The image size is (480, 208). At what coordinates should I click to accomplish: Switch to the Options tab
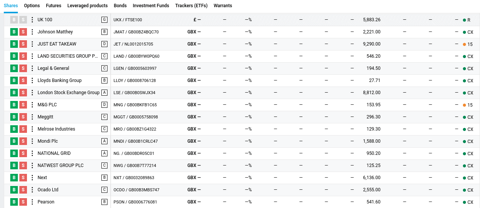click(x=32, y=6)
